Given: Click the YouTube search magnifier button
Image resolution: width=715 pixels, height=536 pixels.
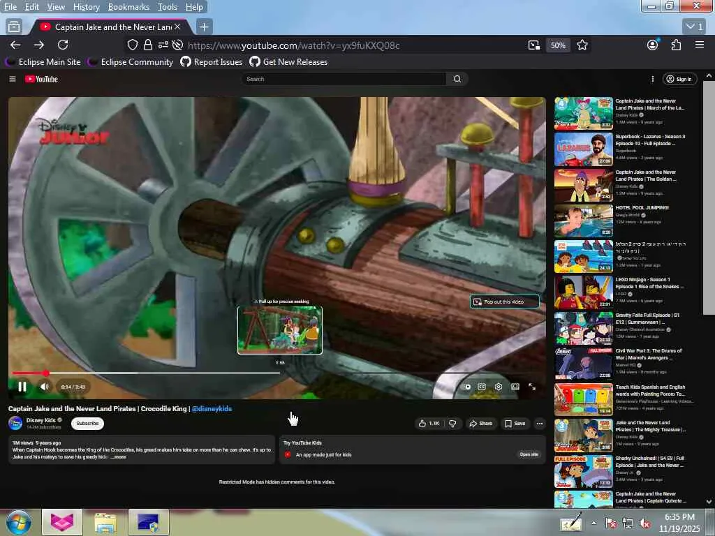Looking at the screenshot, I should [457, 79].
